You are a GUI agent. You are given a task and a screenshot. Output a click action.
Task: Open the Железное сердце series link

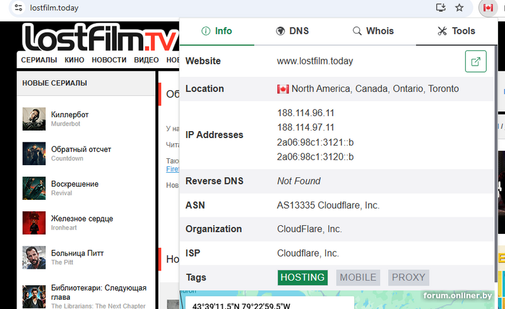point(82,219)
